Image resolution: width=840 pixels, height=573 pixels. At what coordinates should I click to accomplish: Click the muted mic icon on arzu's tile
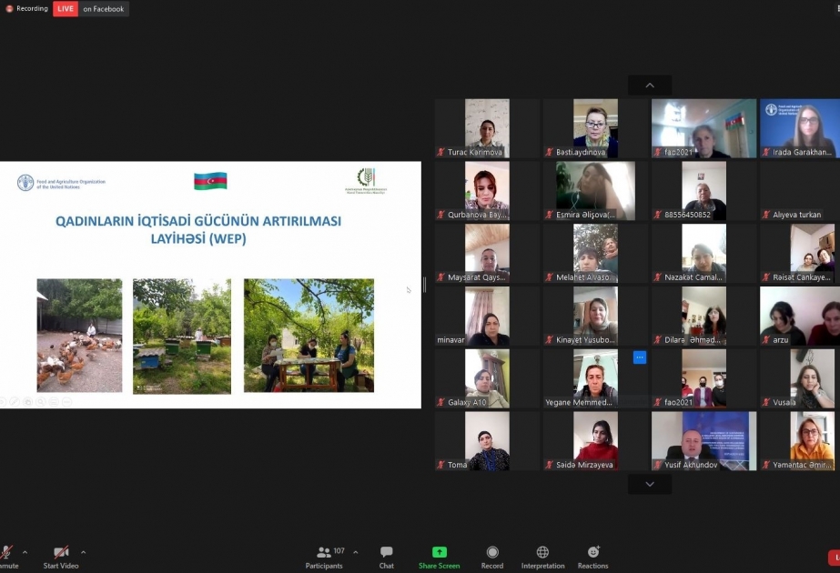tap(766, 339)
